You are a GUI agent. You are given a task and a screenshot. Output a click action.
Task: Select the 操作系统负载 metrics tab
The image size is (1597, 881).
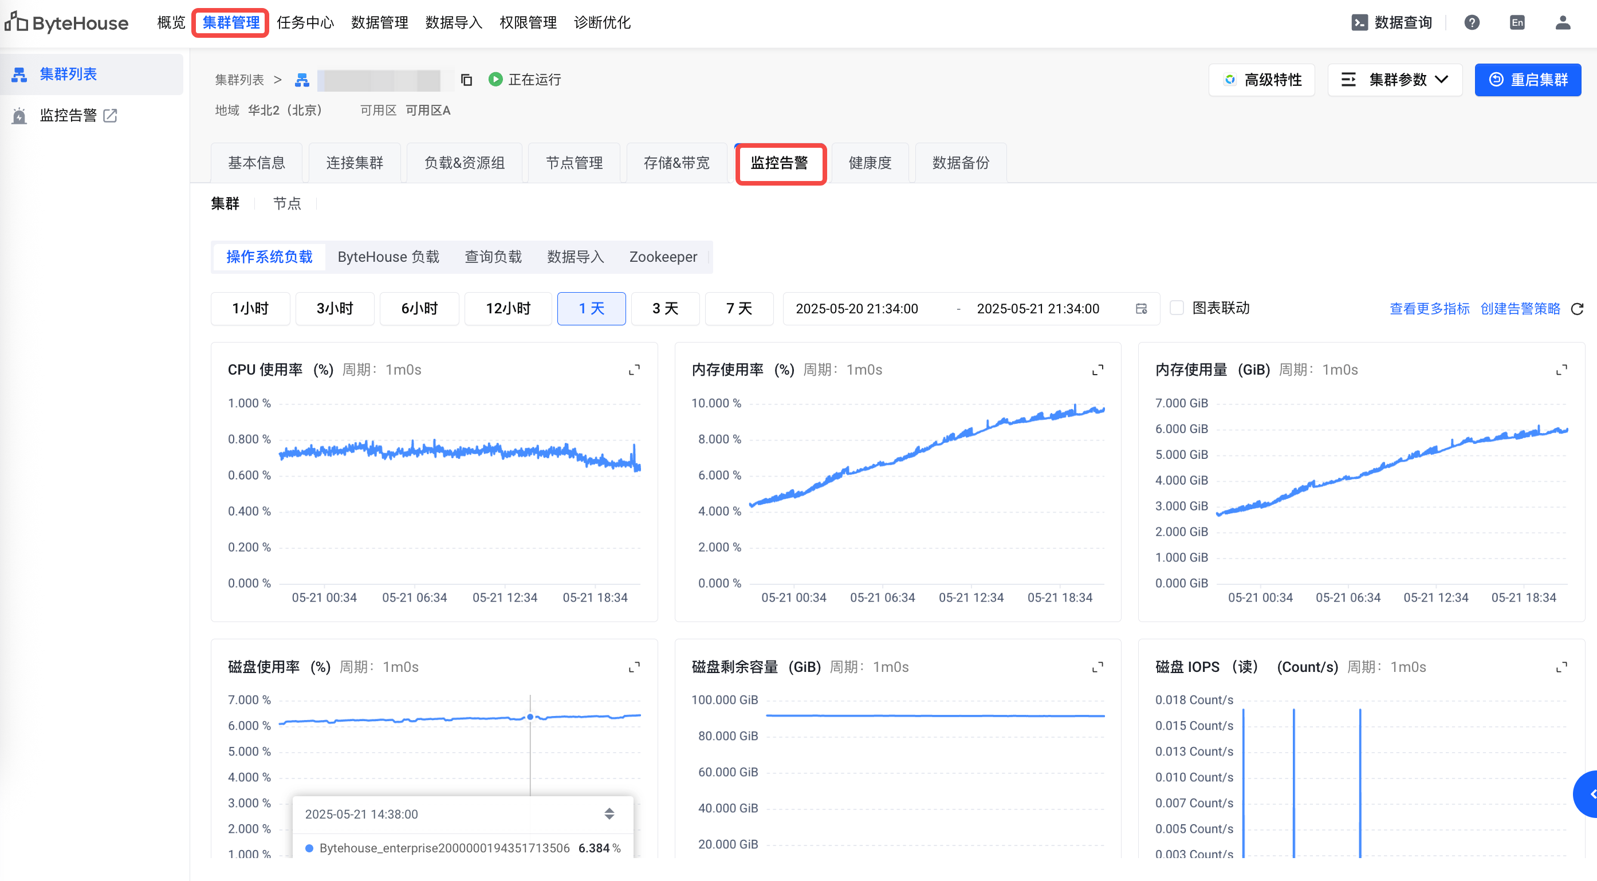coord(269,257)
